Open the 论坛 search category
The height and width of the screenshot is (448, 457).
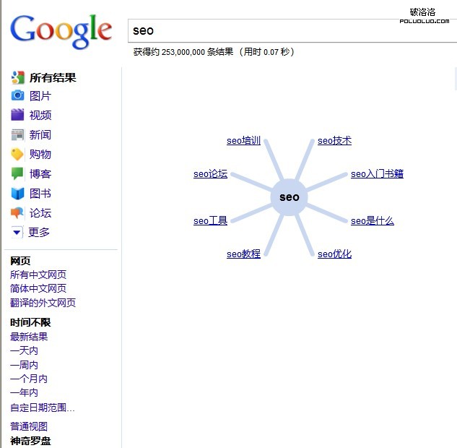pos(40,213)
